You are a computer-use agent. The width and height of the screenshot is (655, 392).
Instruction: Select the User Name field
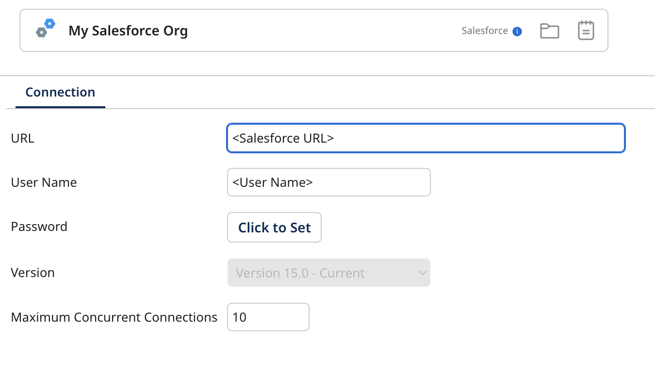(x=328, y=182)
